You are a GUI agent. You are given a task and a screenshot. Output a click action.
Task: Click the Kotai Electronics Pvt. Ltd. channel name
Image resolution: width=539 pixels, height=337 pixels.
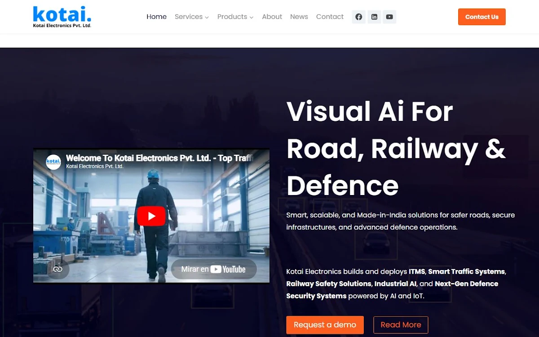click(95, 166)
